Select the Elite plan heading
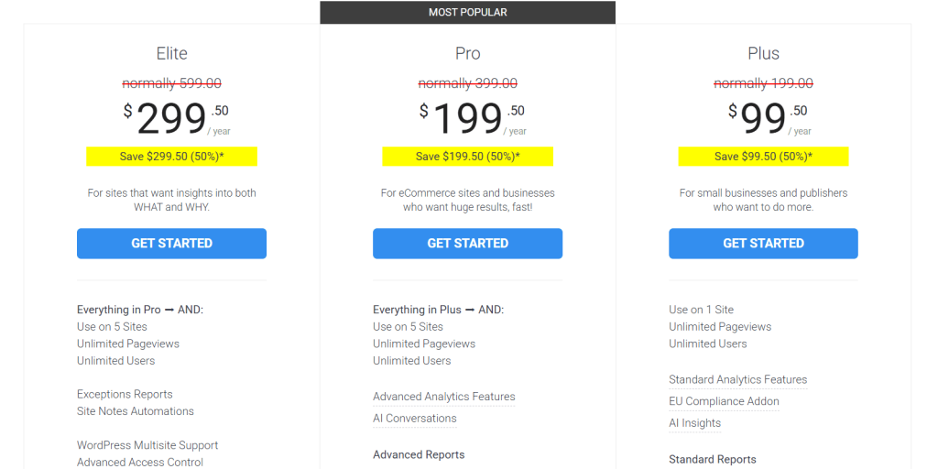The image size is (938, 469). 171,53
